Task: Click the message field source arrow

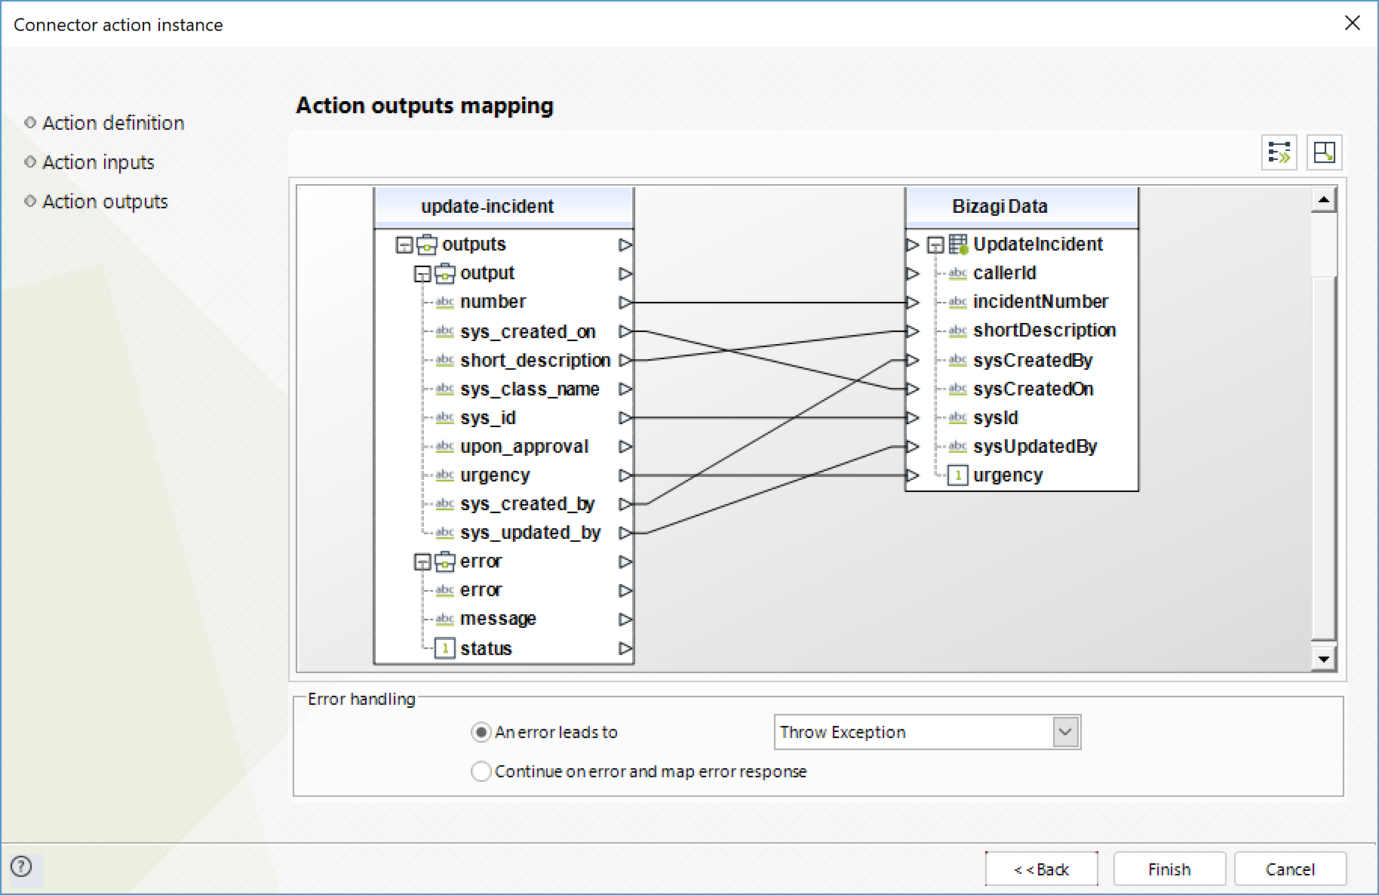Action: point(625,619)
